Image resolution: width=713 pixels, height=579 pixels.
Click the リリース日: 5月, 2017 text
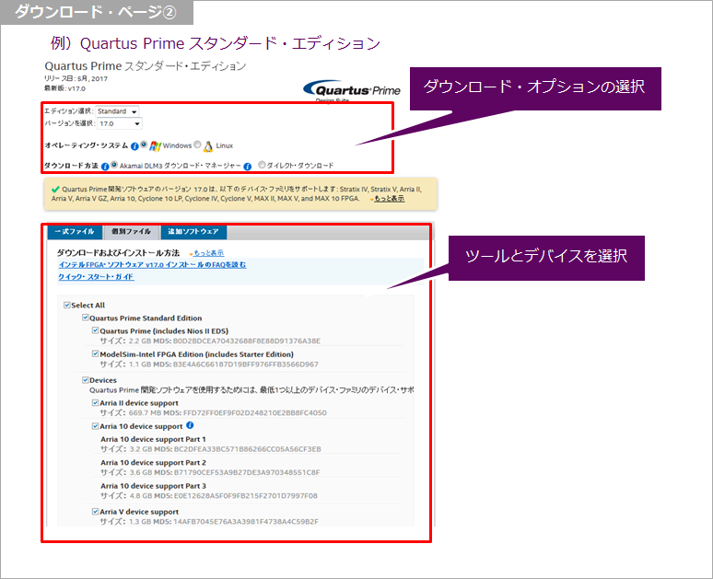click(x=76, y=78)
